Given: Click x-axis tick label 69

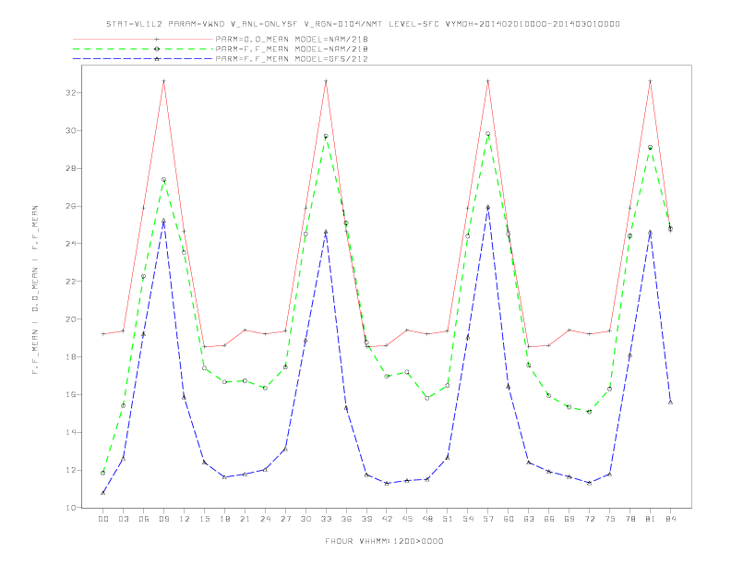Looking at the screenshot, I should point(569,519).
